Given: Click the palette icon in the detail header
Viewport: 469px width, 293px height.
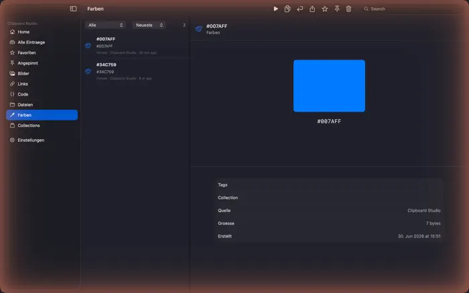Looking at the screenshot, I should tap(199, 29).
